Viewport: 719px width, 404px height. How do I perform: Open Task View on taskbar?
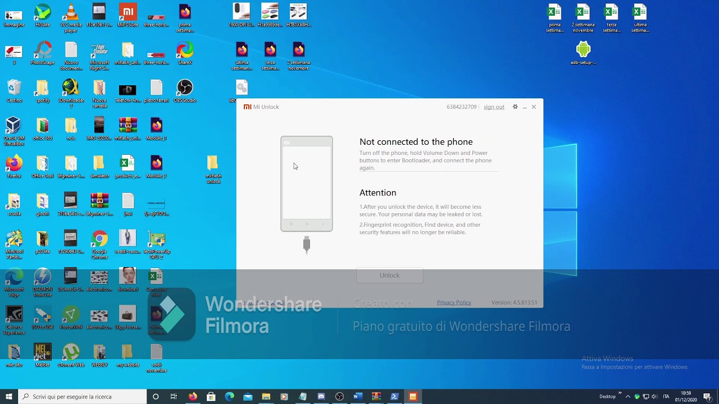click(174, 397)
